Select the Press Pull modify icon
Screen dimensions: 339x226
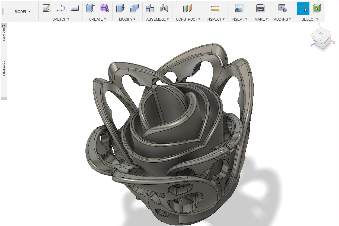120,8
